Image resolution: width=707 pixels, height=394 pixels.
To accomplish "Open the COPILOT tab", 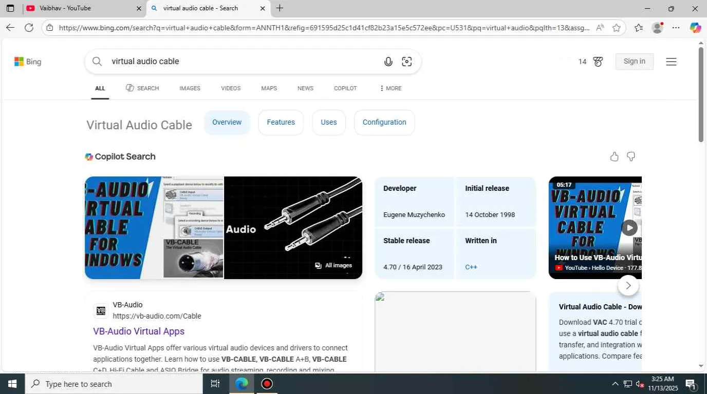I will (345, 88).
